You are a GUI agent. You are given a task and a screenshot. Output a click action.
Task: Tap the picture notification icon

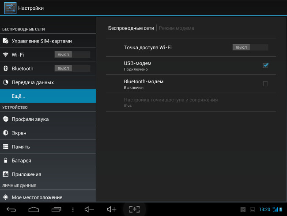click(253, 209)
